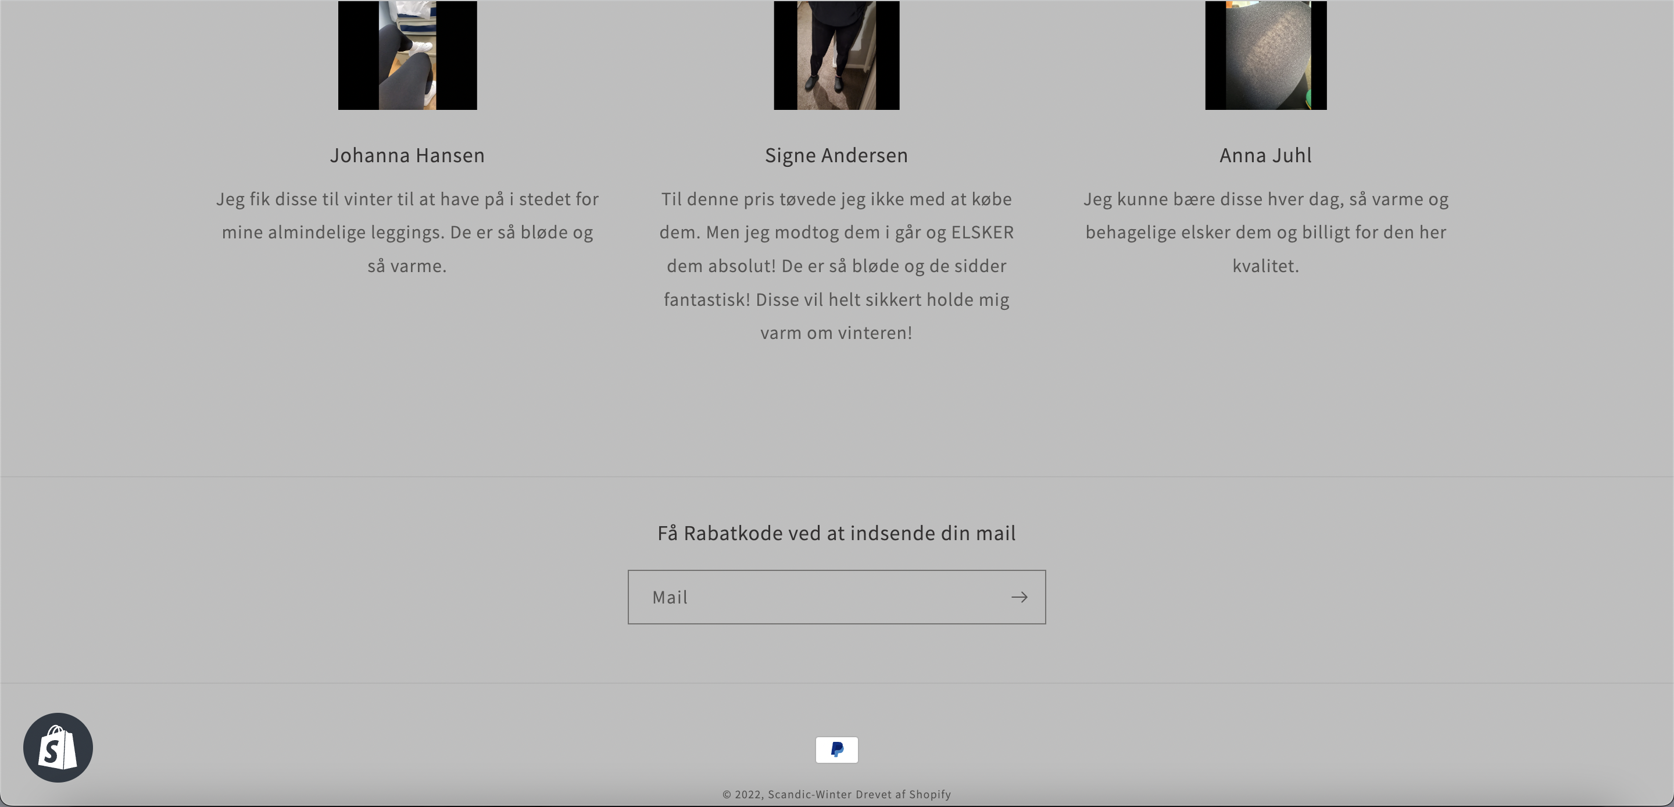Click the Signe Andersen name heading

pyautogui.click(x=836, y=155)
